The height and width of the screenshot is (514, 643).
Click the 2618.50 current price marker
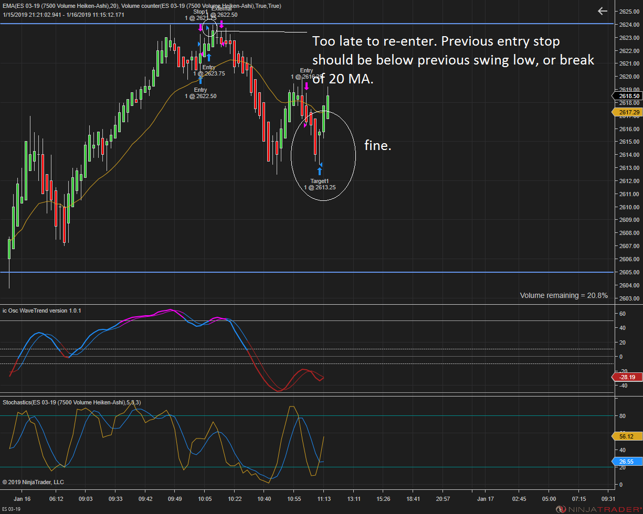(x=627, y=96)
